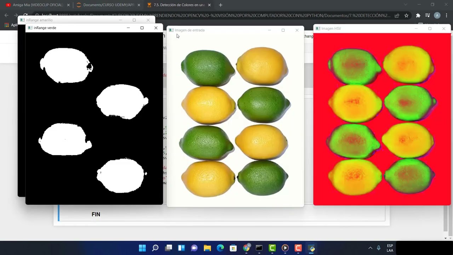Minimize the inRange verde window

click(128, 28)
